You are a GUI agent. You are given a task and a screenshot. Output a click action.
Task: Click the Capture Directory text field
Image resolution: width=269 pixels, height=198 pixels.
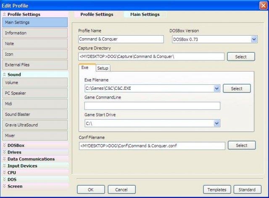tap(151, 57)
